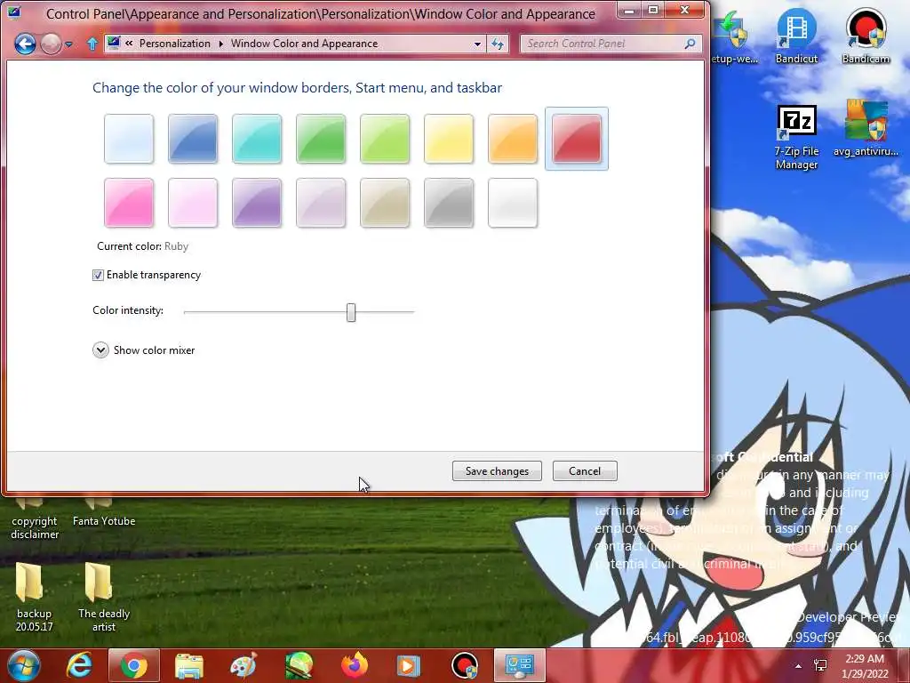Click Personalization in the address breadcrumb
This screenshot has height=683, width=910.
coord(175,44)
